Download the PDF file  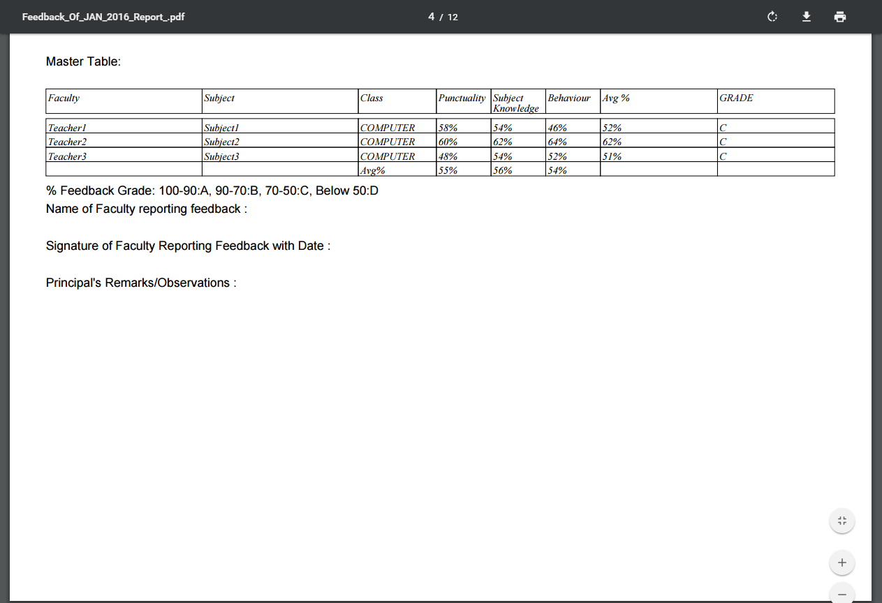[807, 17]
